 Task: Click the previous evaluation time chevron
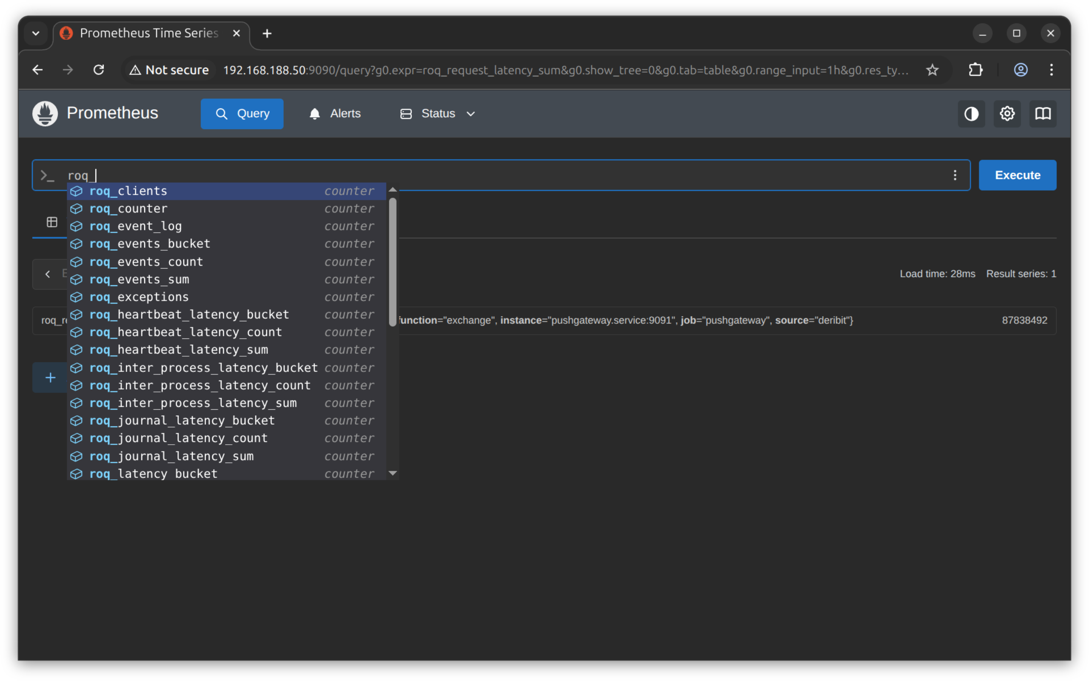click(48, 274)
